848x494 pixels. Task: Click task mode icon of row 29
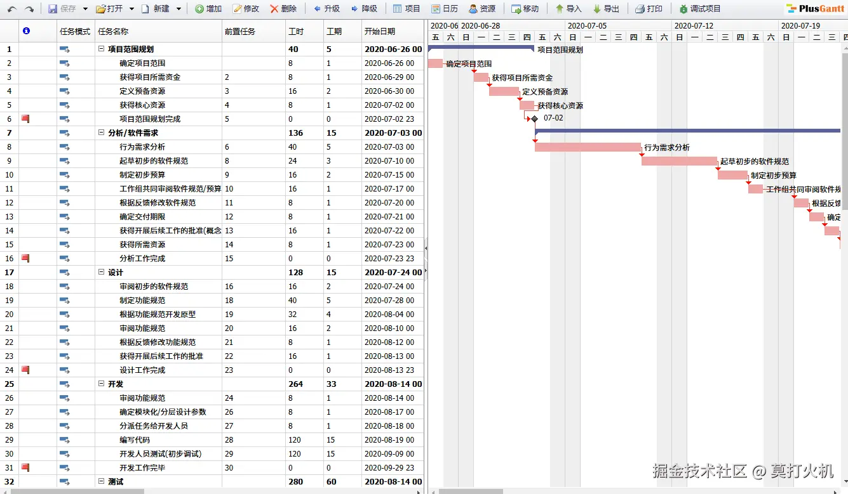coord(65,439)
